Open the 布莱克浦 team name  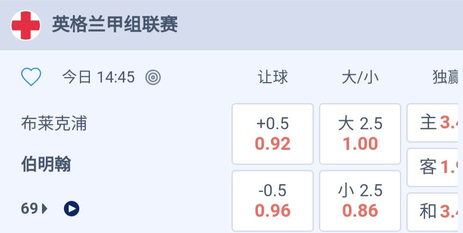[x=54, y=124]
